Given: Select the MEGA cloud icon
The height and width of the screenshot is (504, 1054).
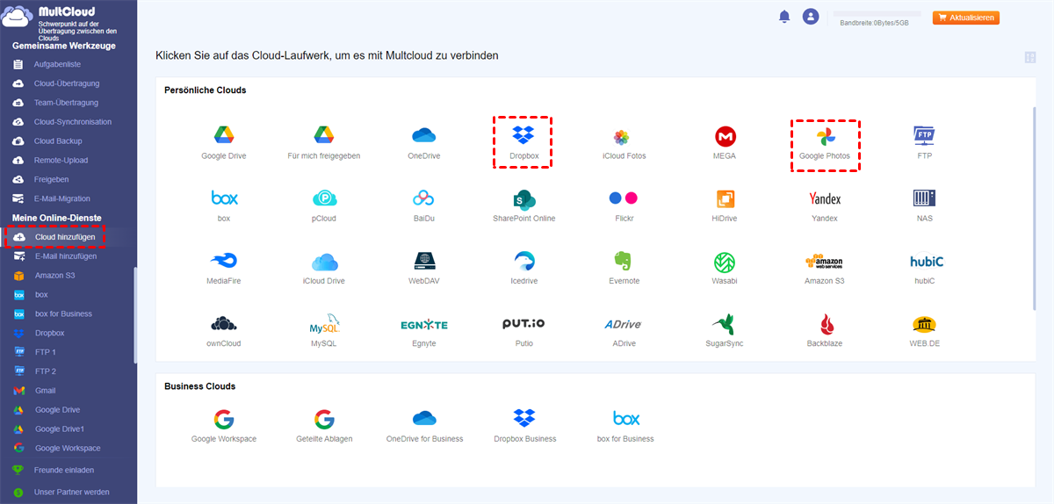Looking at the screenshot, I should pyautogui.click(x=725, y=136).
